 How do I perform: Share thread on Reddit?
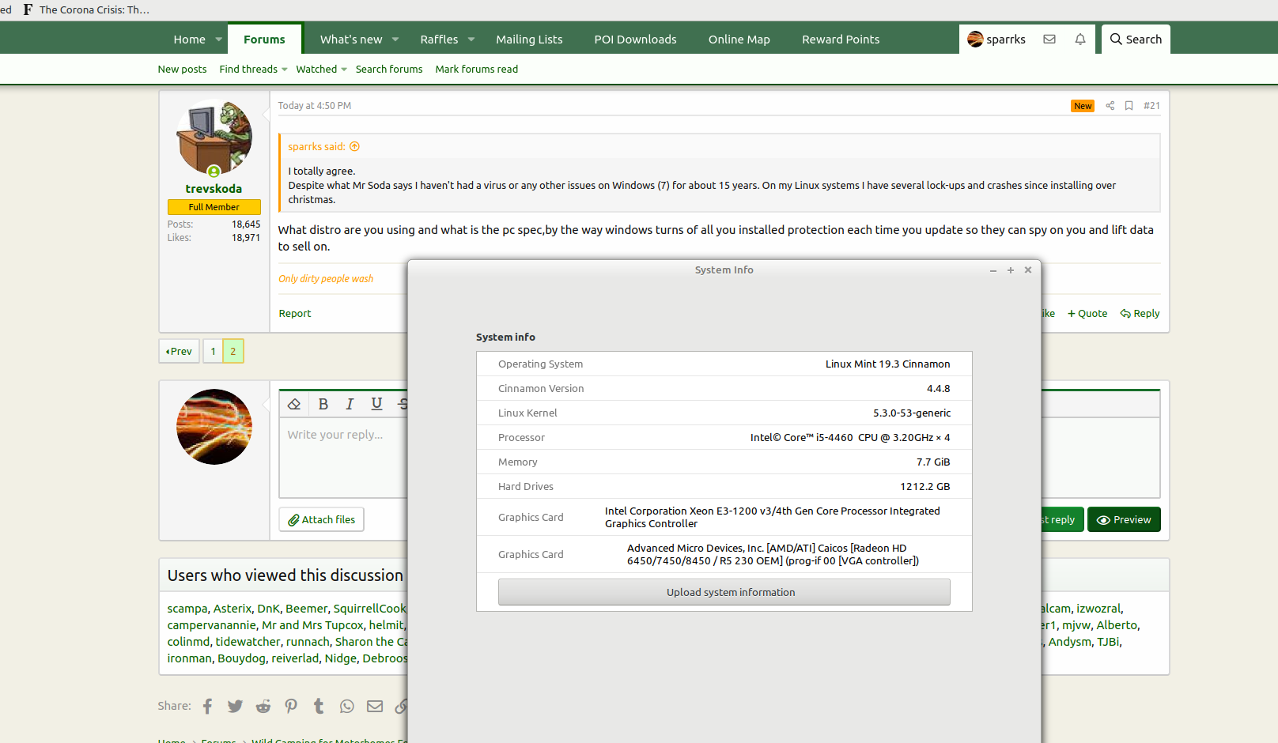[263, 707]
